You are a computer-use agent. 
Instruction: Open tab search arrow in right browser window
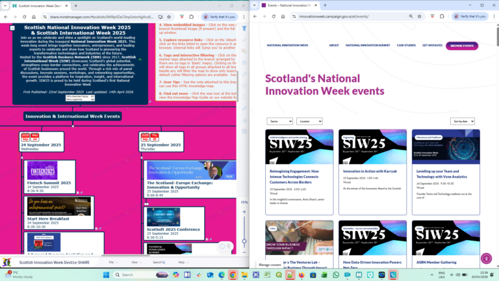(254, 5)
